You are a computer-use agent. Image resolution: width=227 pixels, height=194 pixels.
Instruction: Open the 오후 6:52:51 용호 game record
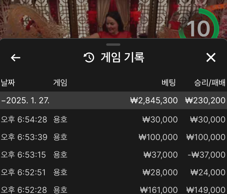point(113,172)
